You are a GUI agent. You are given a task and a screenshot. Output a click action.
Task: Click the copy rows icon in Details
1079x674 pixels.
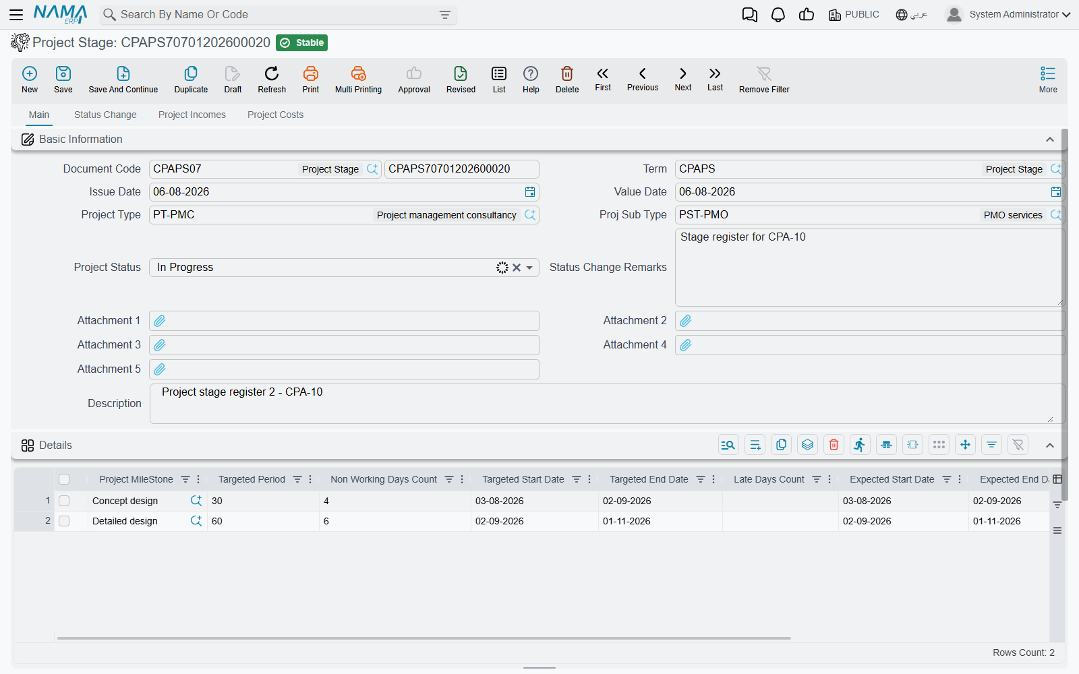(x=781, y=445)
